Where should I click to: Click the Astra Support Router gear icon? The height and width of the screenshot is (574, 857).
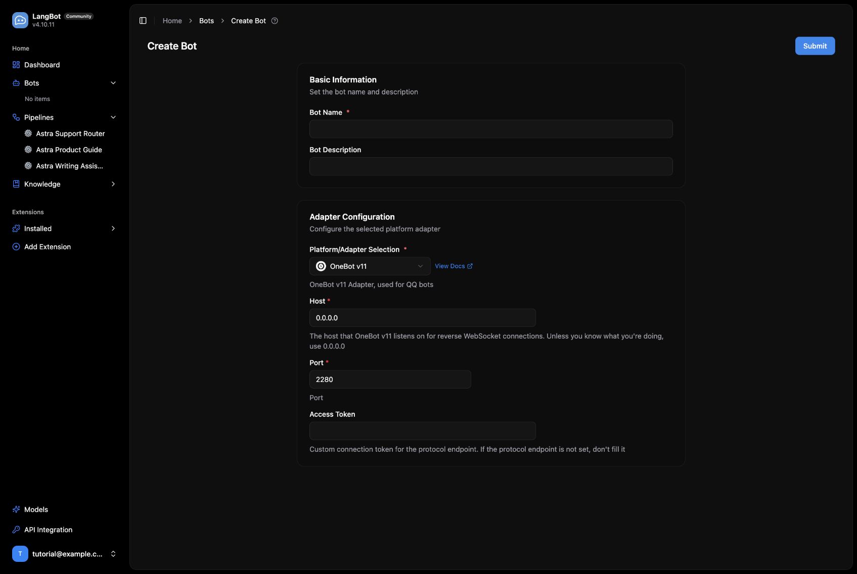pos(28,133)
